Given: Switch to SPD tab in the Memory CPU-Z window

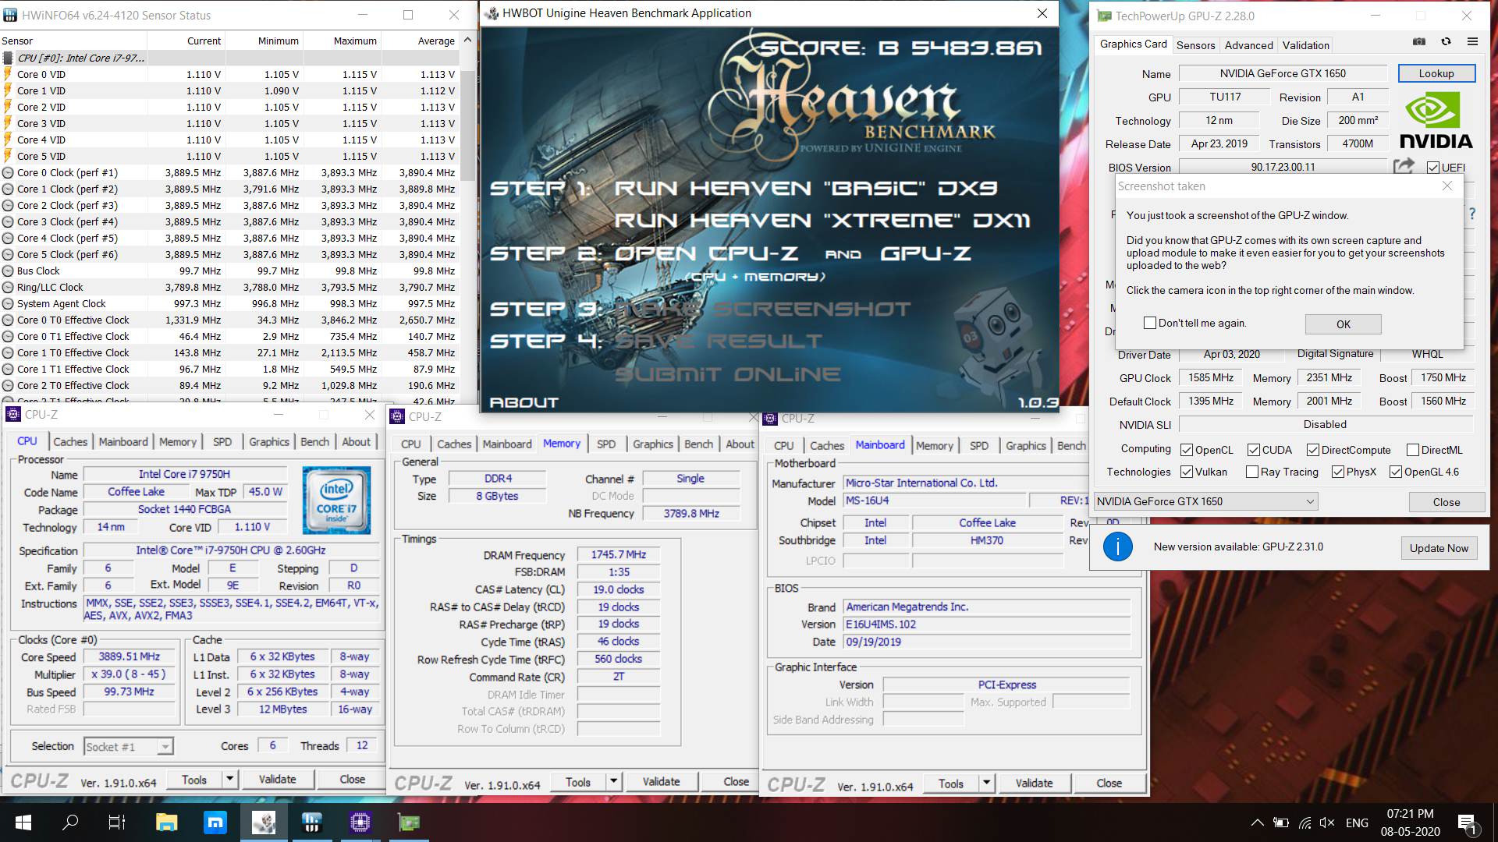Looking at the screenshot, I should pos(606,444).
